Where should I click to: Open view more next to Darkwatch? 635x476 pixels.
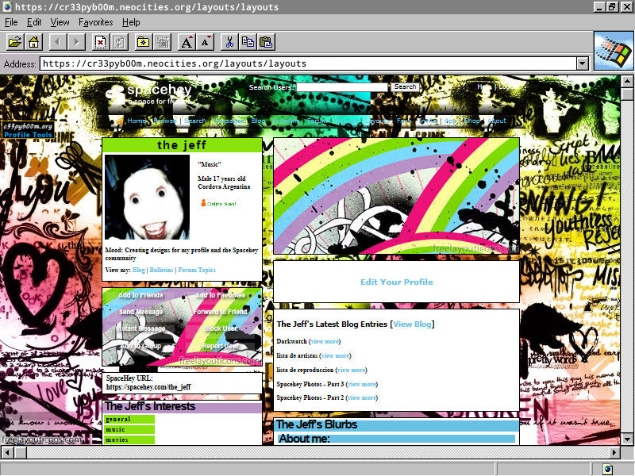(325, 342)
